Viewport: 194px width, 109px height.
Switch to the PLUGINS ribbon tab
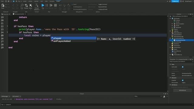coord(52,1)
